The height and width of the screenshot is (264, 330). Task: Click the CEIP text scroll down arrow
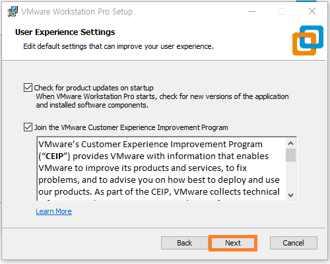tap(290, 195)
